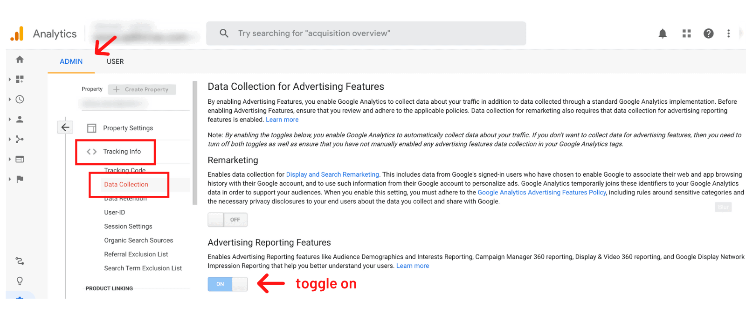Viewport: 746px width, 314px height.
Task: Open the Google apps grid
Action: pos(686,33)
